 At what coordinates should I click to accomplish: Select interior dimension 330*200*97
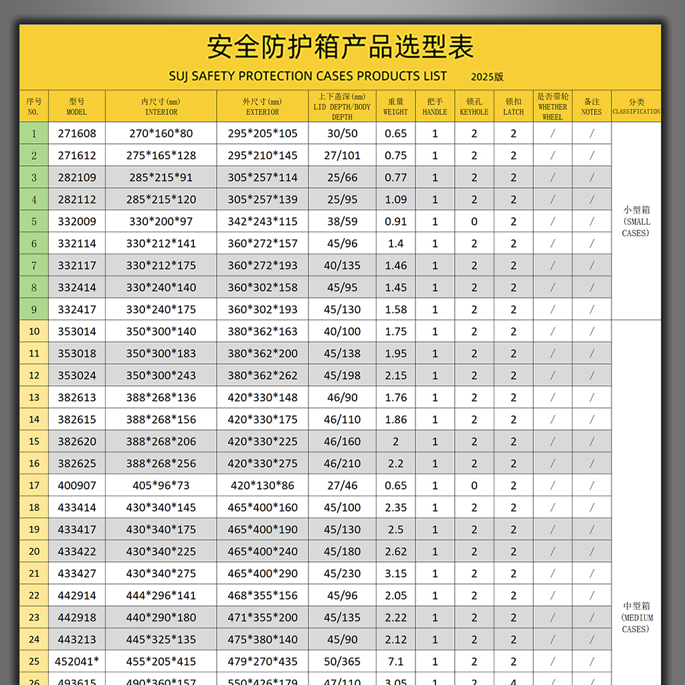161,221
